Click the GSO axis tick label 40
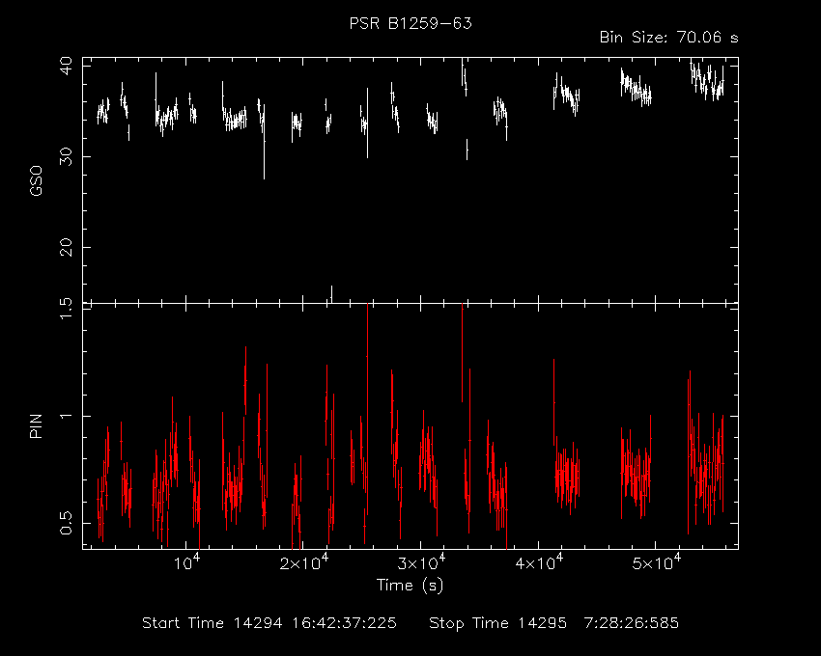The image size is (821, 656). pyautogui.click(x=66, y=67)
